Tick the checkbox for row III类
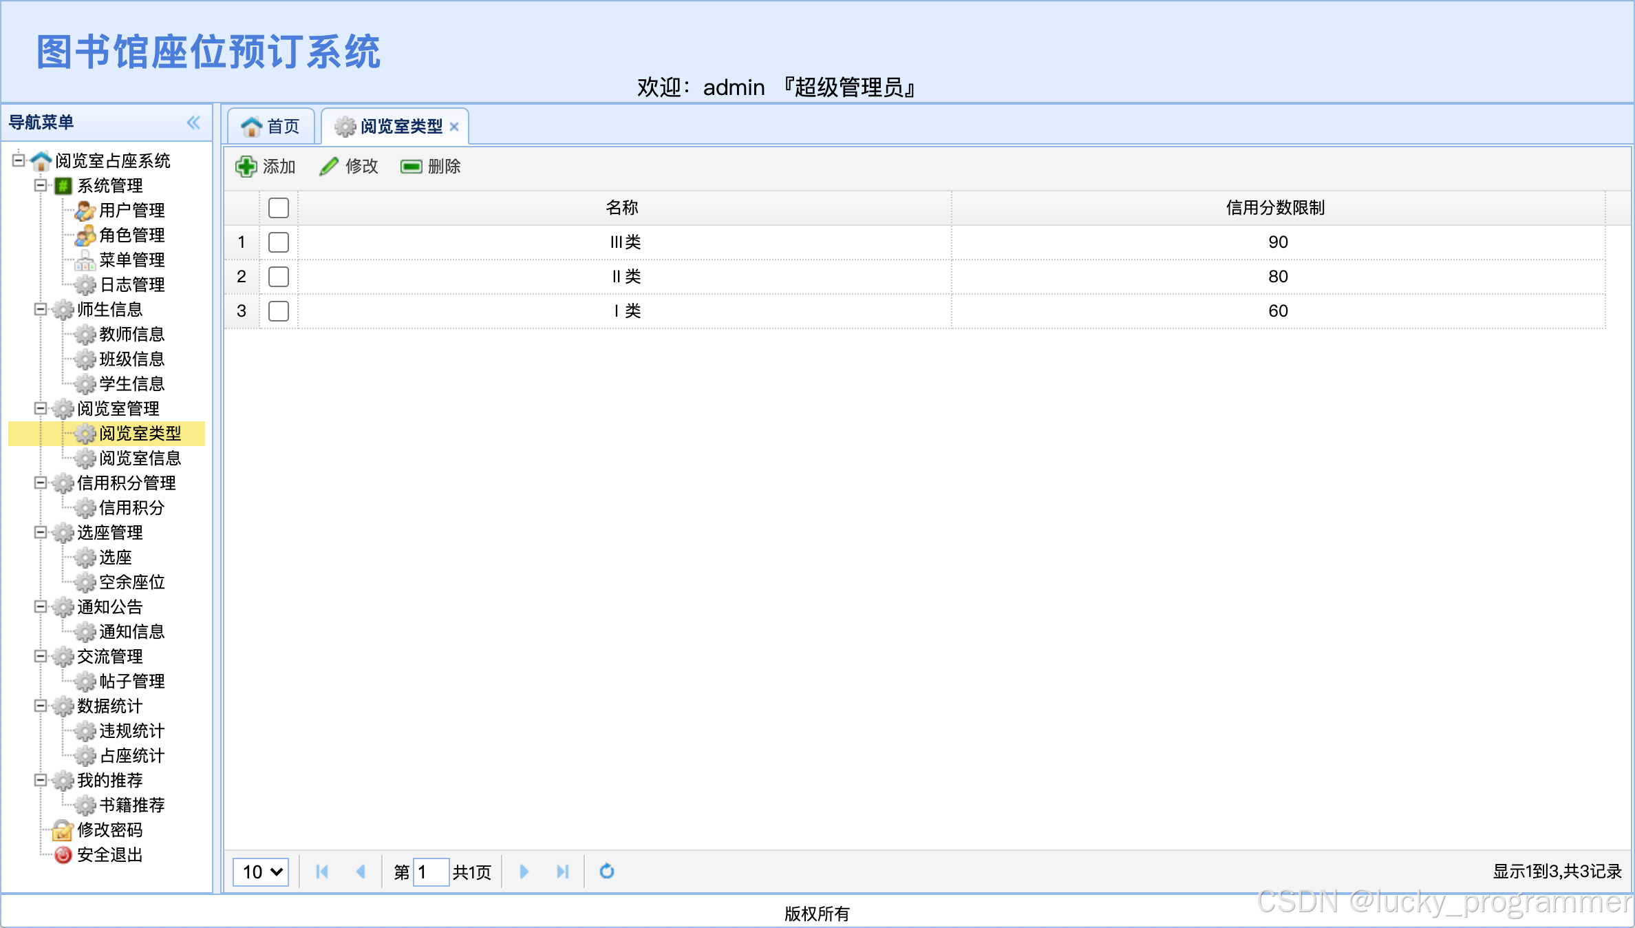Viewport: 1635px width, 928px height. [x=279, y=242]
